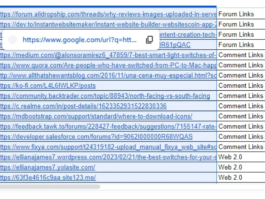
Task: Open forum.alidropship.com threads link
Action: pyautogui.click(x=108, y=14)
